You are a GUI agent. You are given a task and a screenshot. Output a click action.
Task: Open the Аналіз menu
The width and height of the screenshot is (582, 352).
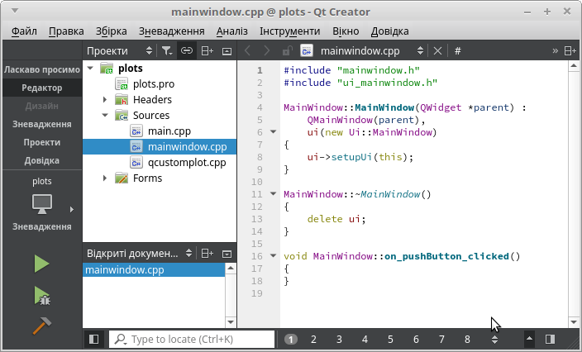click(x=231, y=31)
